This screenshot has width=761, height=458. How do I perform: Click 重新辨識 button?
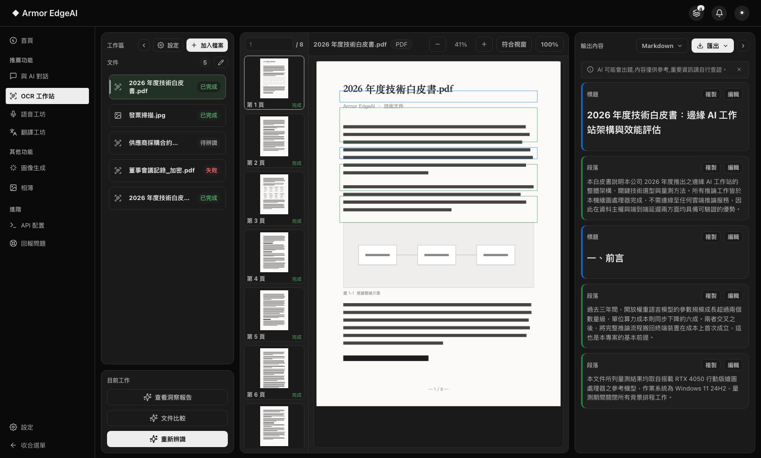click(x=167, y=439)
